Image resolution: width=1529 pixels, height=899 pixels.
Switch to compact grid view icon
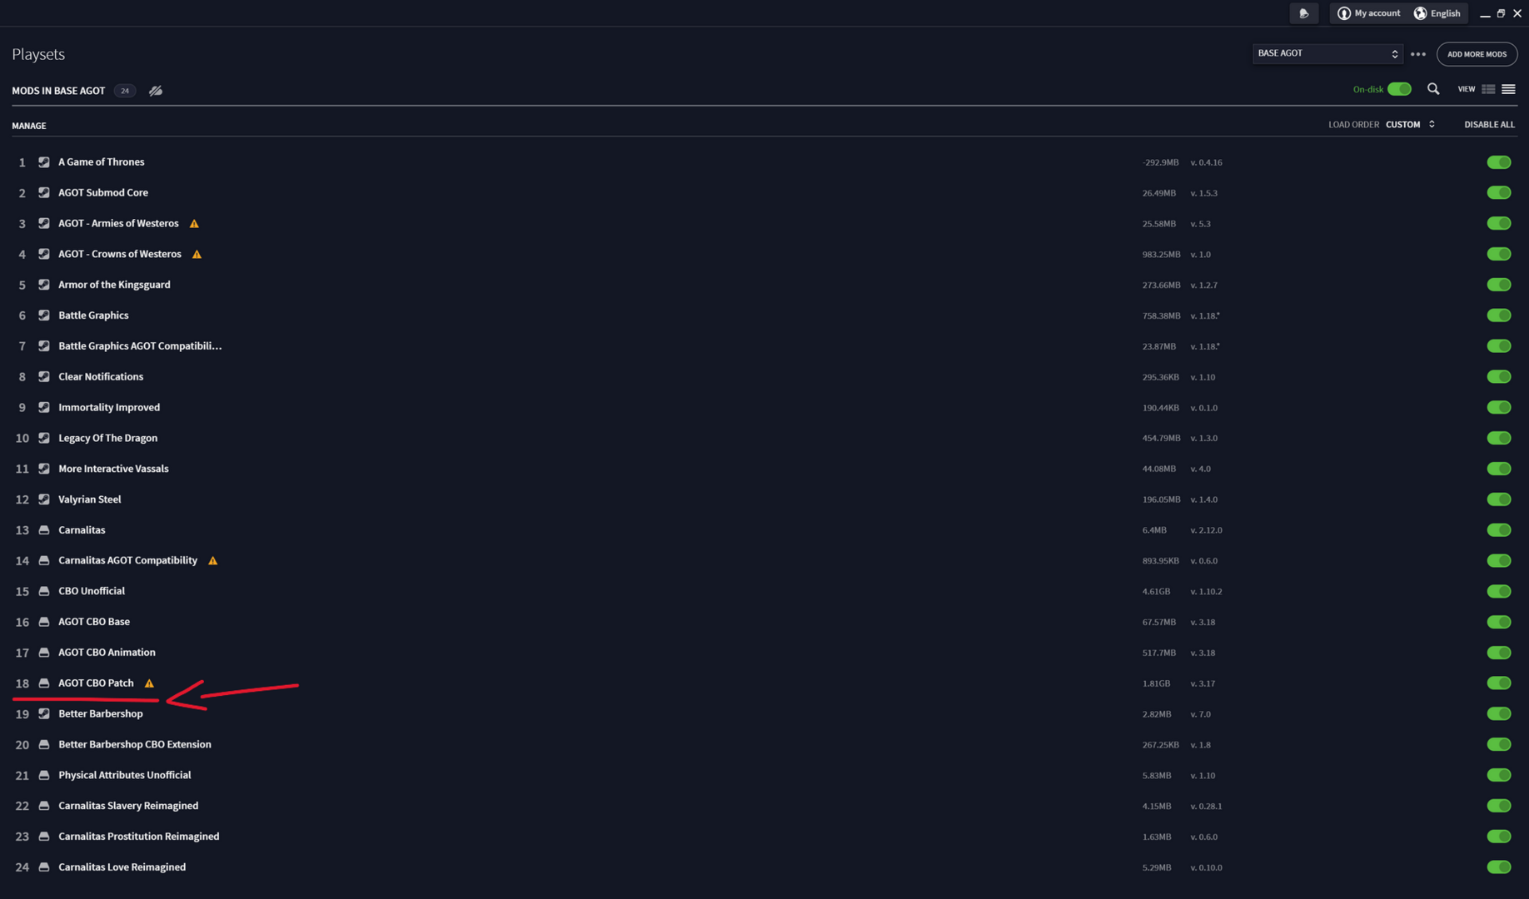pos(1488,89)
